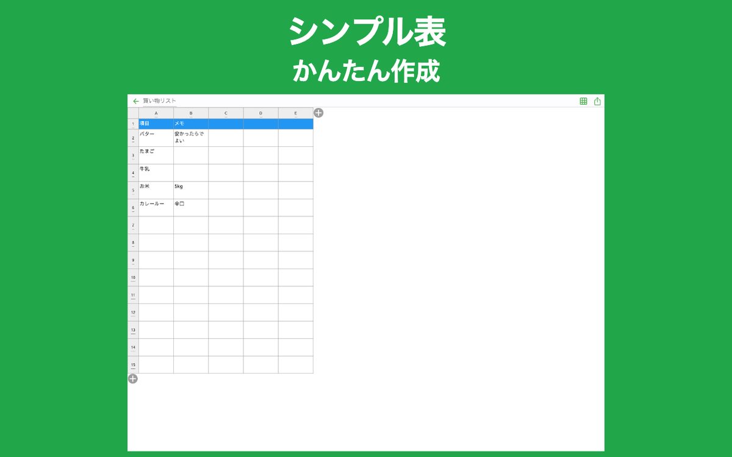Open the table grid icon in toolbar
The image size is (732, 457).
pos(583,101)
